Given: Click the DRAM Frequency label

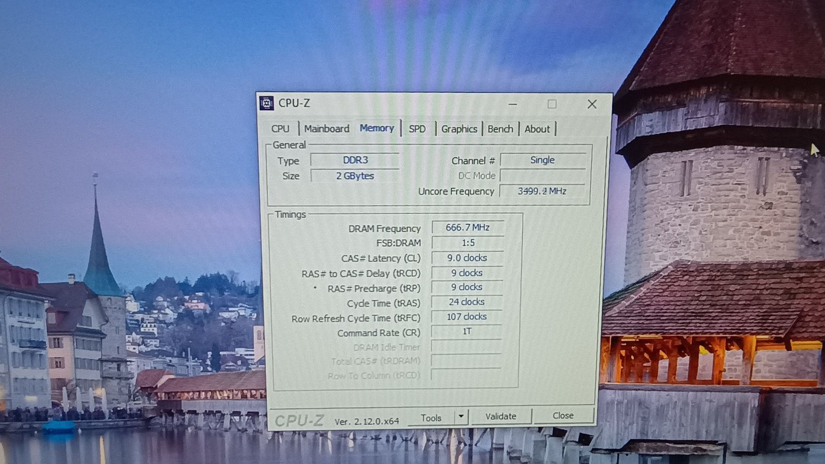Looking at the screenshot, I should [x=384, y=229].
